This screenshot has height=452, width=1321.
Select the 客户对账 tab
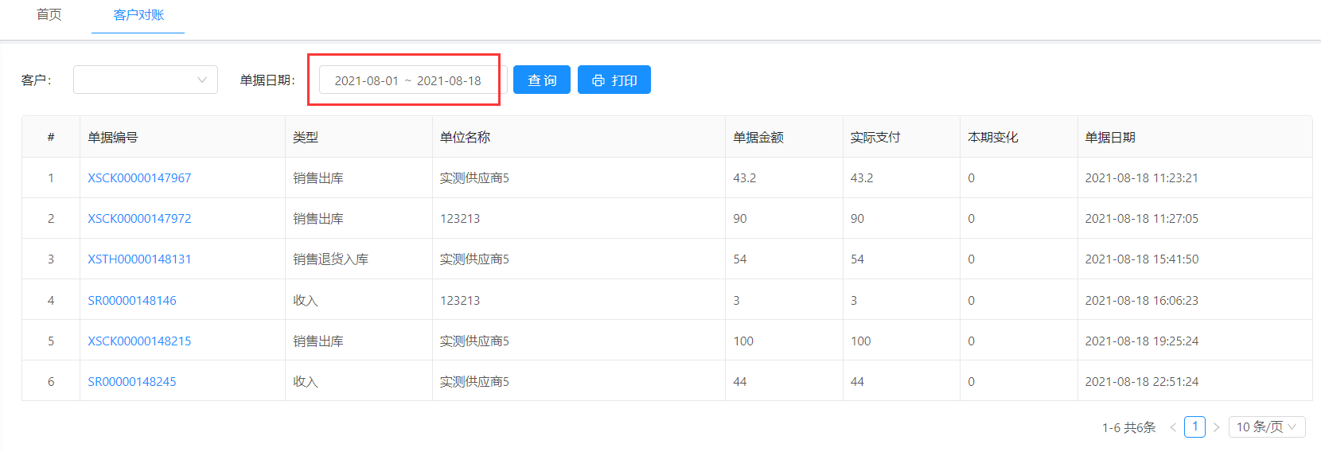point(138,14)
